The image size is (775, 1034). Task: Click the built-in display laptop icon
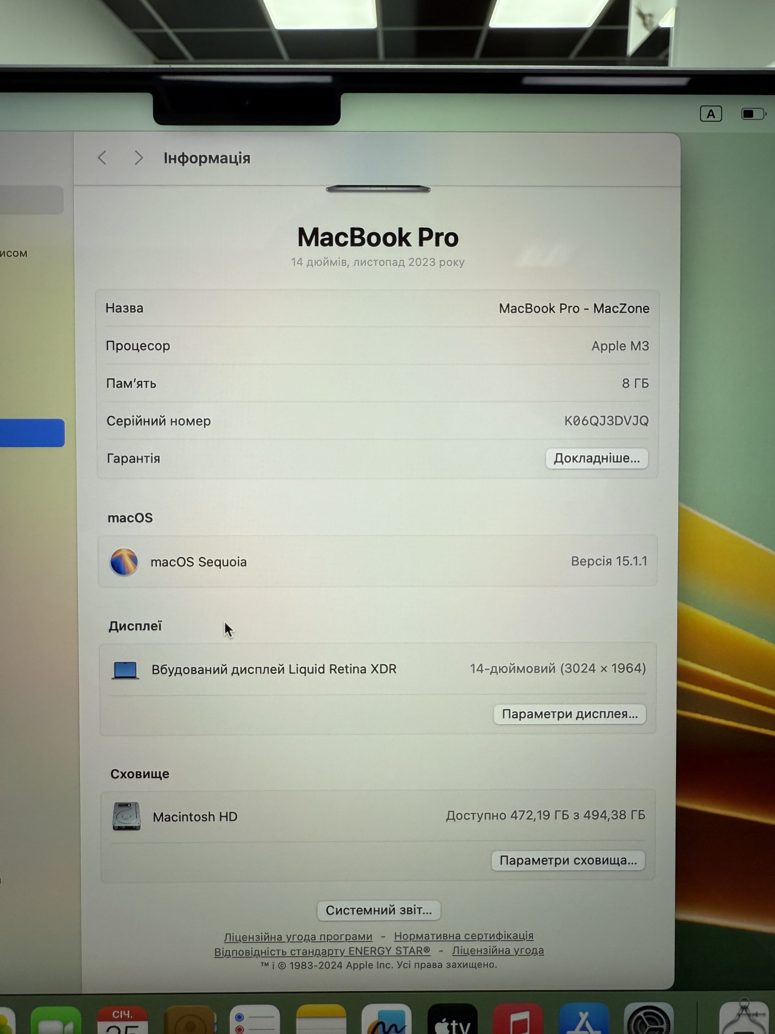coord(125,670)
